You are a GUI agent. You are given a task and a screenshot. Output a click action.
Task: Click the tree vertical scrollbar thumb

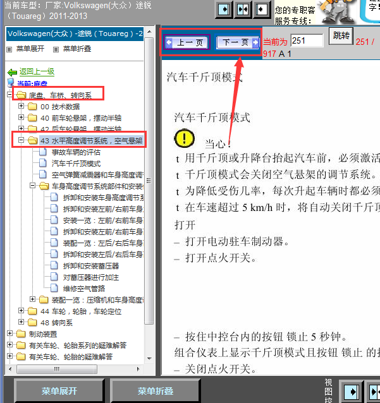(x=149, y=181)
